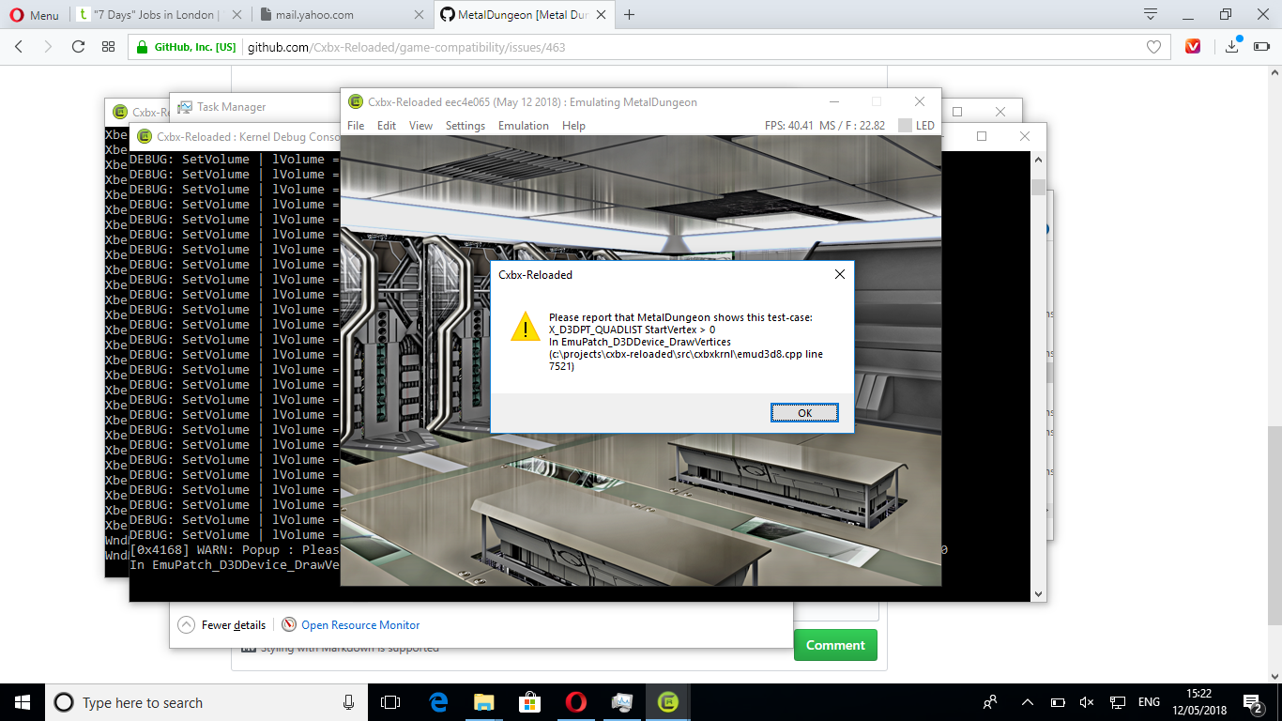Switch to Task Manager via the taskbar icon
Viewport: 1282px width, 721px height.
click(x=621, y=702)
